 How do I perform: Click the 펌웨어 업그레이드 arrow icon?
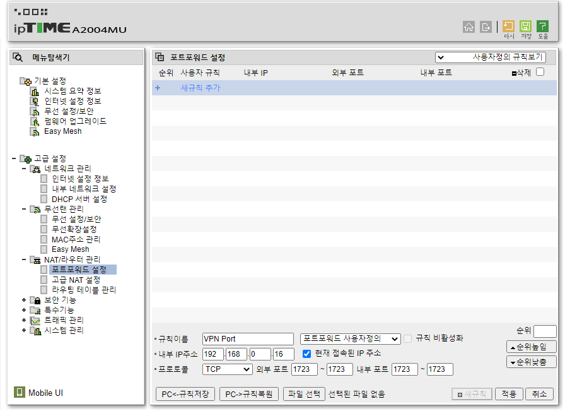tap(35, 122)
